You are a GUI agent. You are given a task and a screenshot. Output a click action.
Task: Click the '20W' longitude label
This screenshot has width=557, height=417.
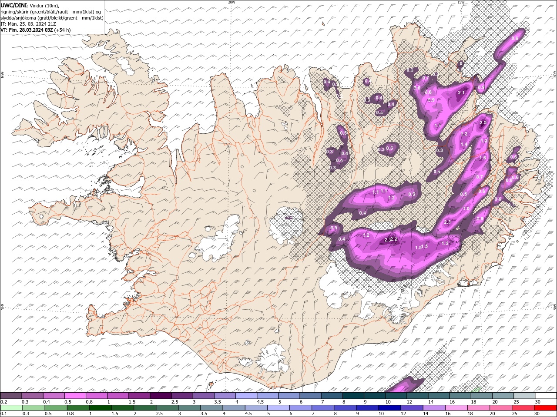(x=232, y=2)
